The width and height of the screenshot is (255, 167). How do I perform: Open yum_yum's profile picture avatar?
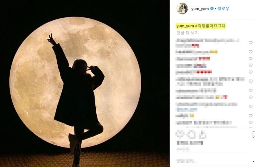point(182,8)
